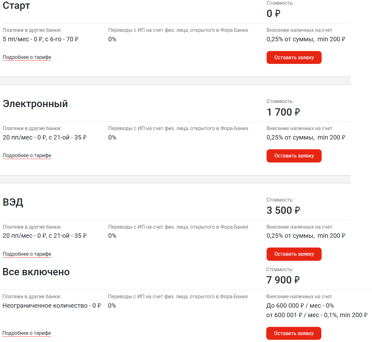Select the 'ВЭД' tariff heading
This screenshot has width=372, height=342.
[x=13, y=202]
